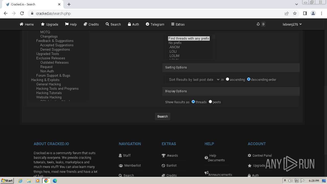Open Search in the top nav bar
The image size is (327, 184).
113,24
